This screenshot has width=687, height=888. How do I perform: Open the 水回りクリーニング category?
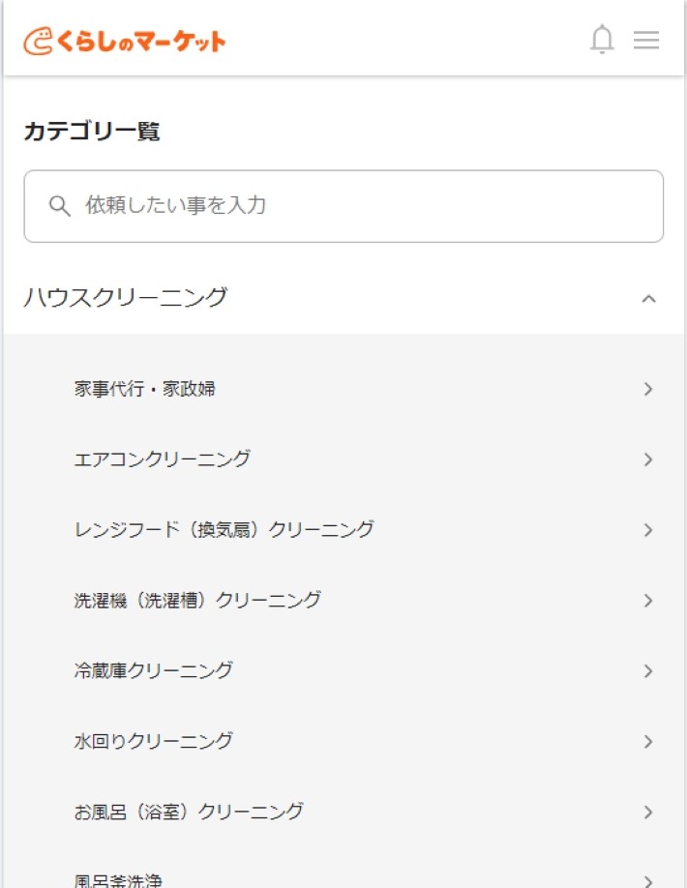pos(155,742)
